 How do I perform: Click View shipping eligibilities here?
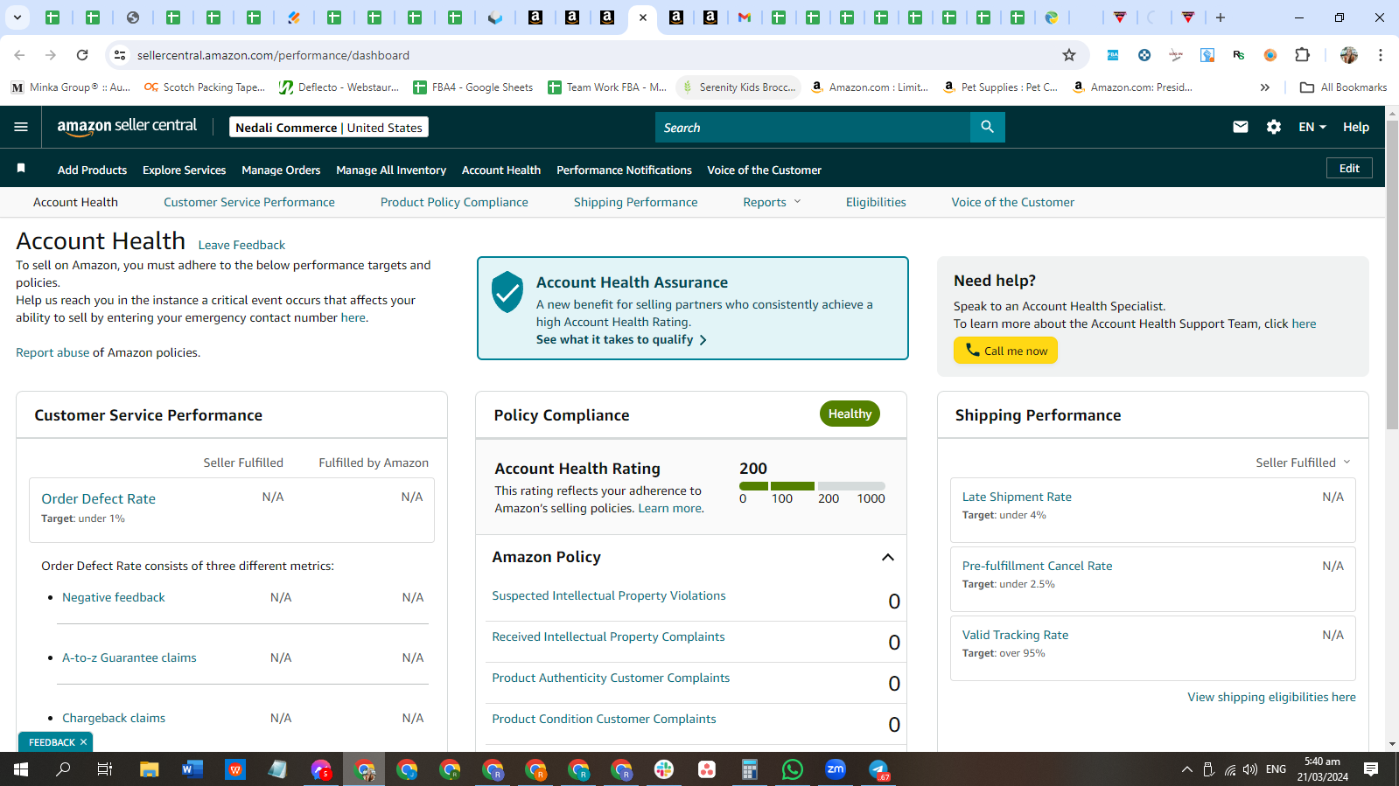[1271, 697]
